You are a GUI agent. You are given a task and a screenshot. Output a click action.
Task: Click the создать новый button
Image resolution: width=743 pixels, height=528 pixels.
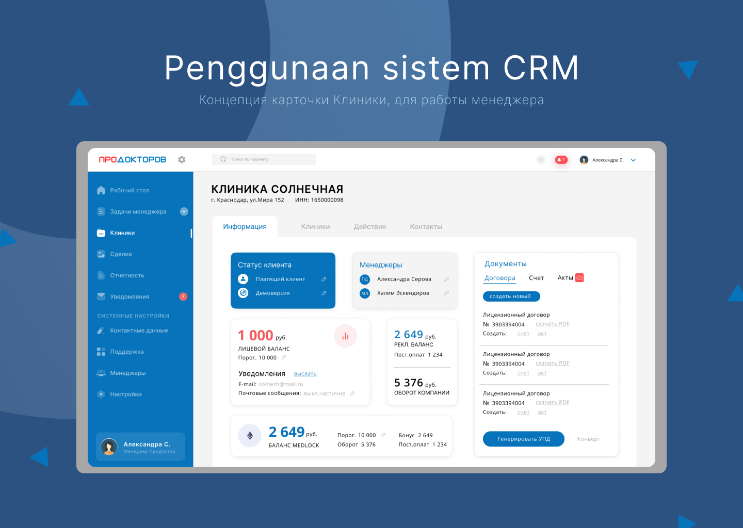click(511, 296)
